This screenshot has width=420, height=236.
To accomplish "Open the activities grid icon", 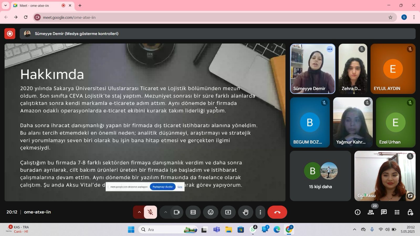I will (x=397, y=212).
